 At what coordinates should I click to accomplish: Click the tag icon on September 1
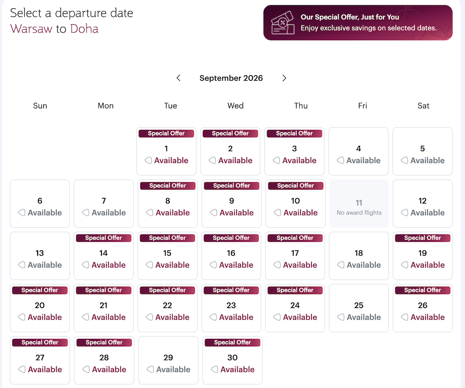(148, 160)
